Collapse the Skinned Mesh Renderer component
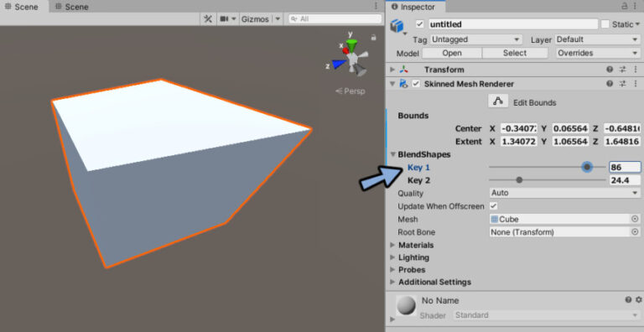Image resolution: width=644 pixels, height=332 pixels. click(x=392, y=84)
